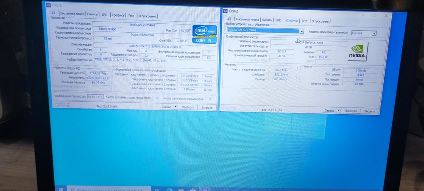The width and height of the screenshot is (424, 191).
Task: Click Сервис button in right graphics window
Action: pos(329,111)
